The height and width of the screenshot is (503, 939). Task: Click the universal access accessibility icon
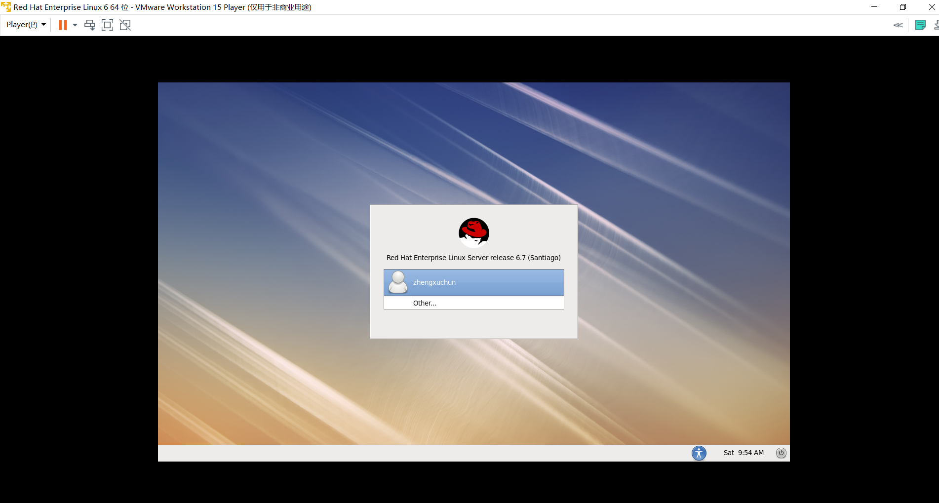699,453
